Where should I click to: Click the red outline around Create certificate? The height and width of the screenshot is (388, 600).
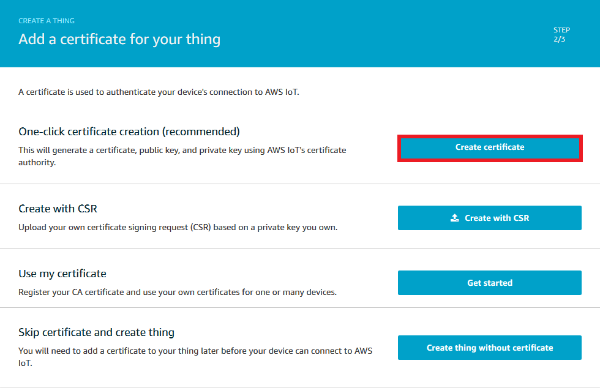[490, 137]
